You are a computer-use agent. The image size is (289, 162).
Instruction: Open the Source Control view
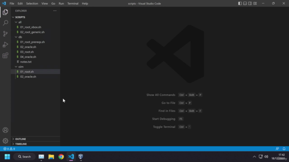(x=5, y=34)
